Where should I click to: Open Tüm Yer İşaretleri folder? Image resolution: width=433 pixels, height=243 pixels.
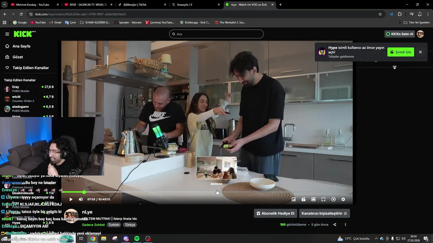416,23
